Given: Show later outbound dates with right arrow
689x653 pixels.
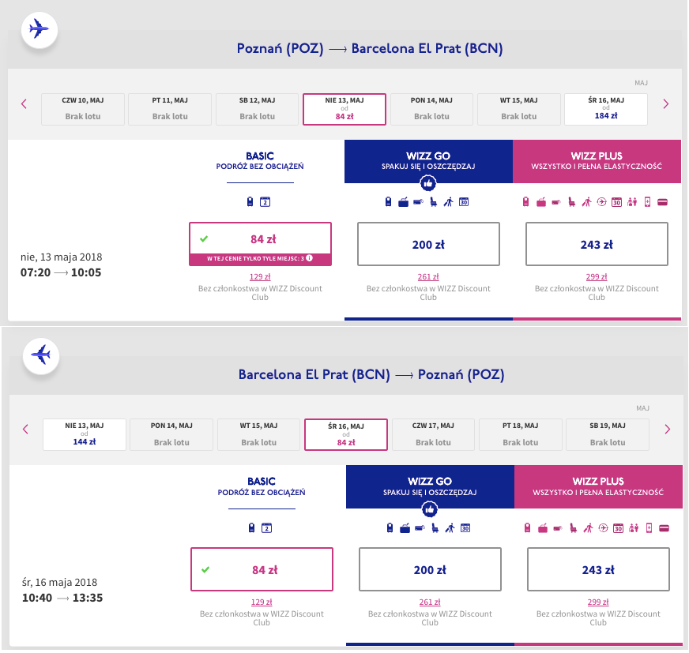Looking at the screenshot, I should [x=666, y=104].
